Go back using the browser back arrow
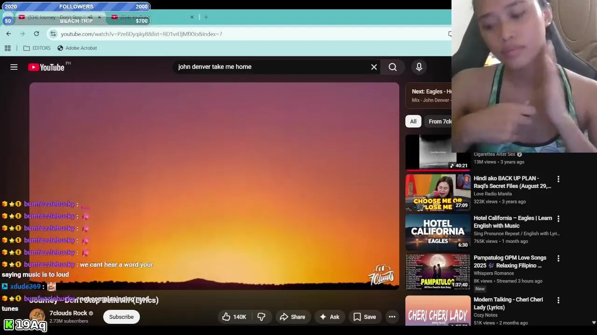The height and width of the screenshot is (335, 597). 8,33
